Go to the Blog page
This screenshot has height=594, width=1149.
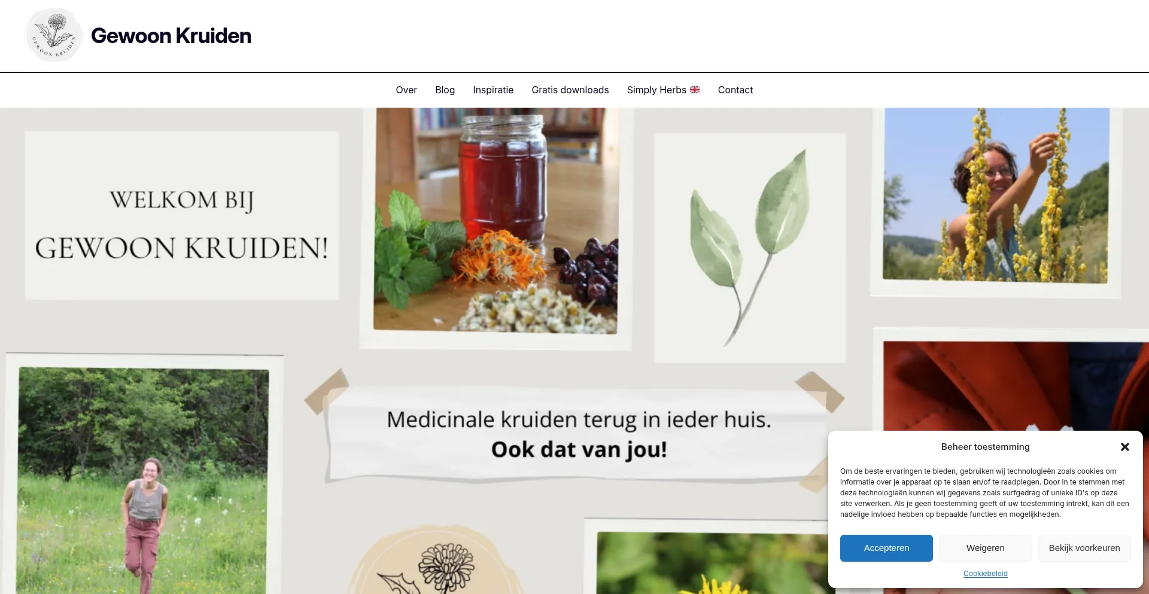(445, 90)
